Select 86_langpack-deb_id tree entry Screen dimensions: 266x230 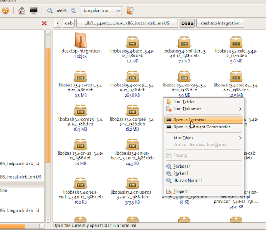pos(20,211)
